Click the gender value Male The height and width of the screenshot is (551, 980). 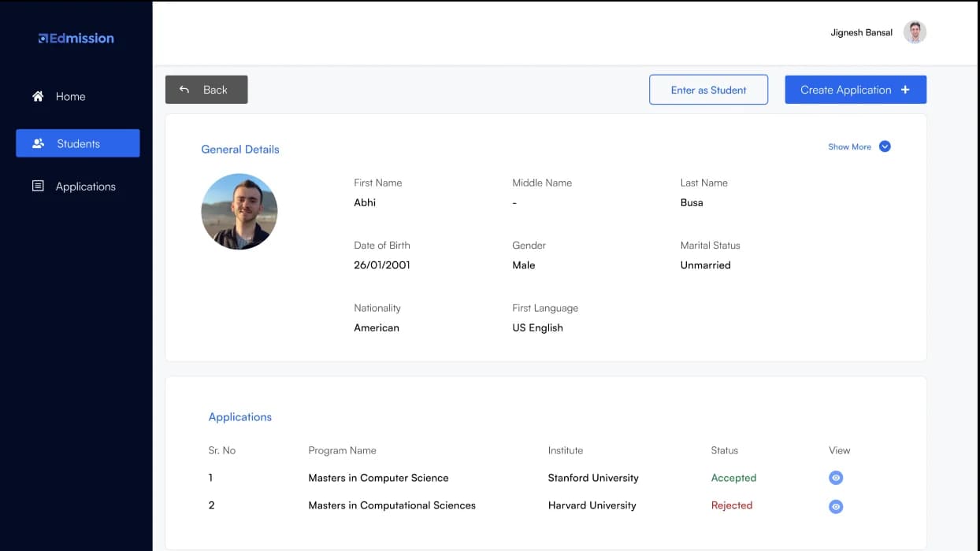click(x=523, y=265)
